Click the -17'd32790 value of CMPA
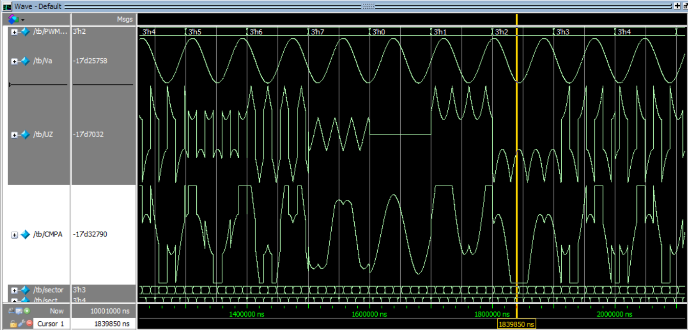This screenshot has height=330, width=688. click(90, 235)
